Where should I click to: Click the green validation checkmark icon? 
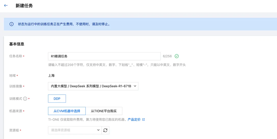point(177,56)
